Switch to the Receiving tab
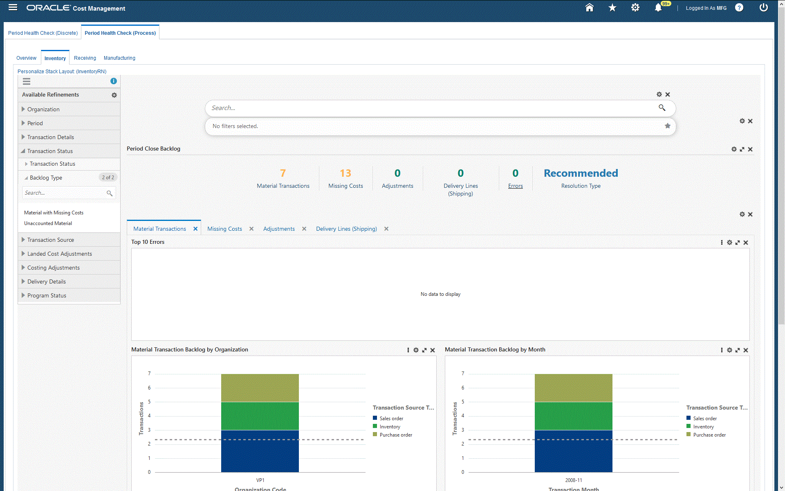 pos(85,58)
